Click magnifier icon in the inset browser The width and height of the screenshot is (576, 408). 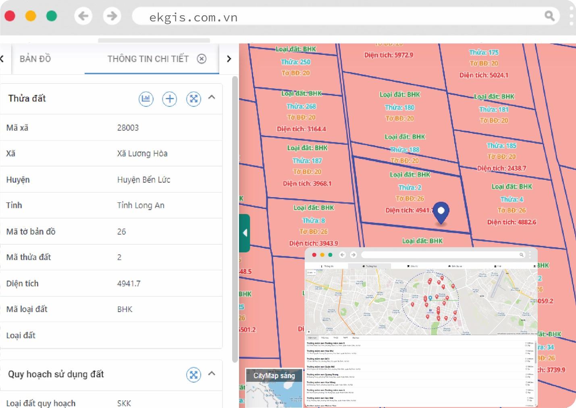click(x=521, y=255)
